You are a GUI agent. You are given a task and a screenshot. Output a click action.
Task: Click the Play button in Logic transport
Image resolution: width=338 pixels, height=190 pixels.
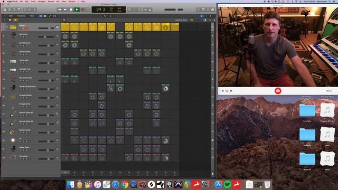(77, 9)
